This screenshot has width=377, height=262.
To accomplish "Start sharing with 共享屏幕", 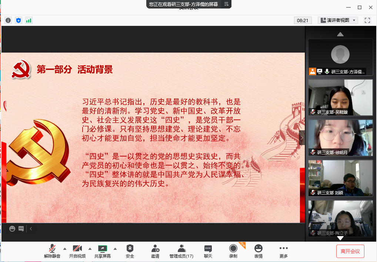I will pos(102,251).
